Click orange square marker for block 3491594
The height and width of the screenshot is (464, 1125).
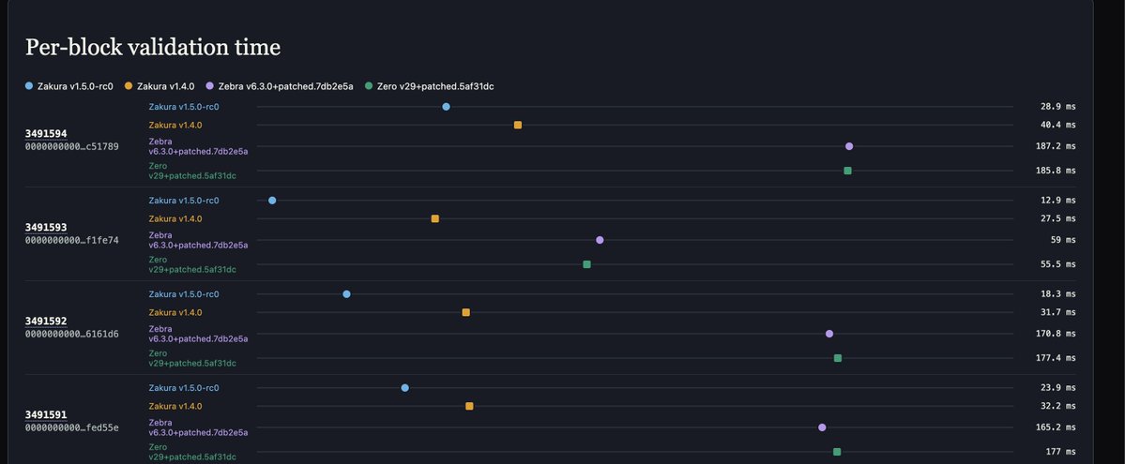(x=518, y=125)
